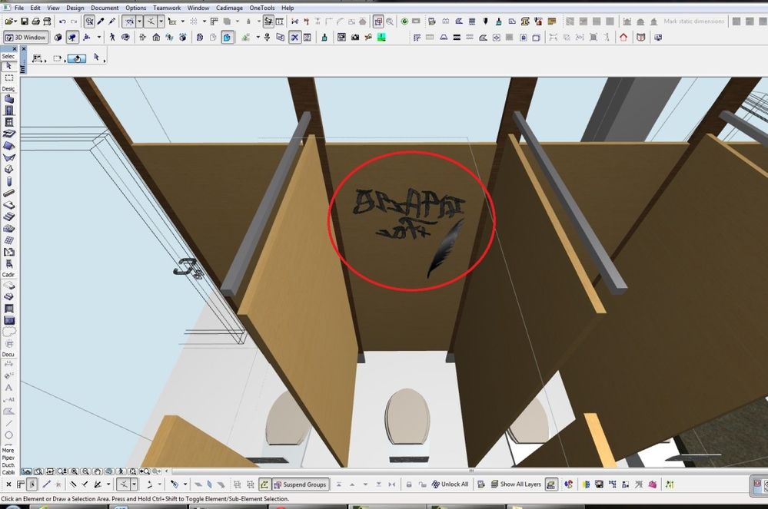The width and height of the screenshot is (768, 509).
Task: Select the Circle tool in toolbox
Action: pos(8,435)
